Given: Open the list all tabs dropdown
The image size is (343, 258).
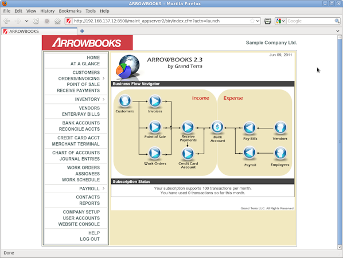Looking at the screenshot, I should point(338,31).
